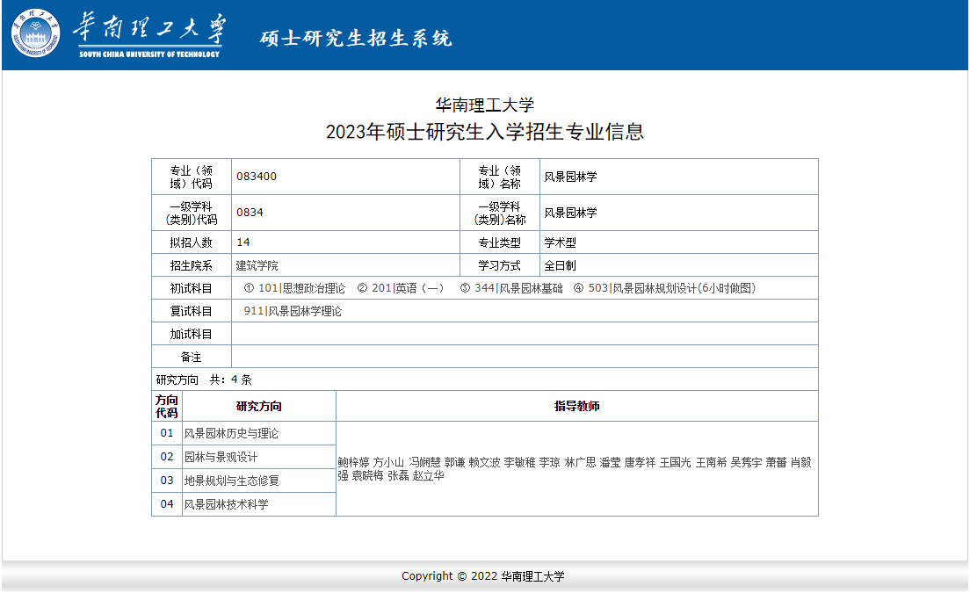Click research direction 风景园林历史与理论

click(x=231, y=433)
